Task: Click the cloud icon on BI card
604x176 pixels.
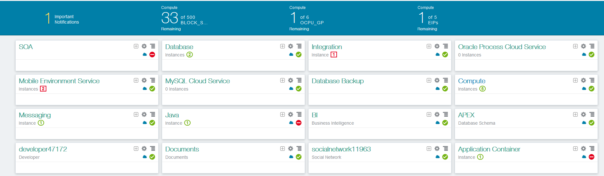Action: [438, 123]
